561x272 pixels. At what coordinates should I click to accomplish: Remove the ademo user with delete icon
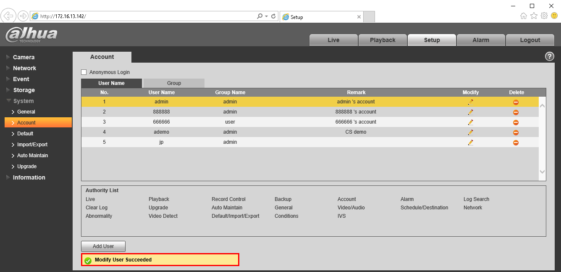[516, 132]
